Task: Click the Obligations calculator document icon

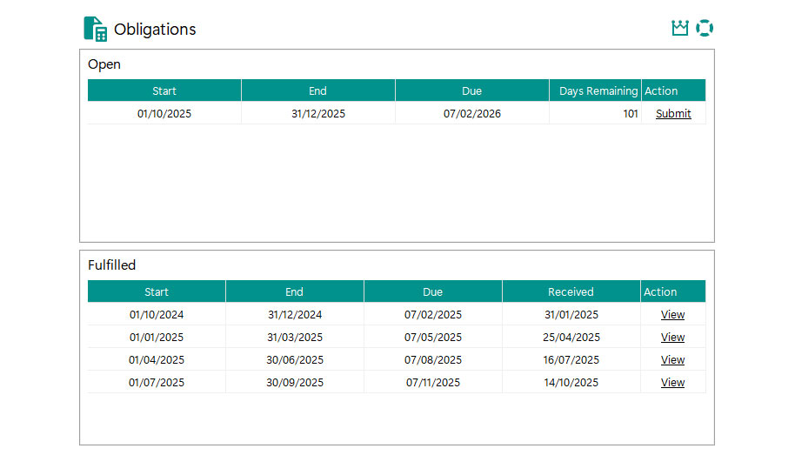Action: point(95,29)
